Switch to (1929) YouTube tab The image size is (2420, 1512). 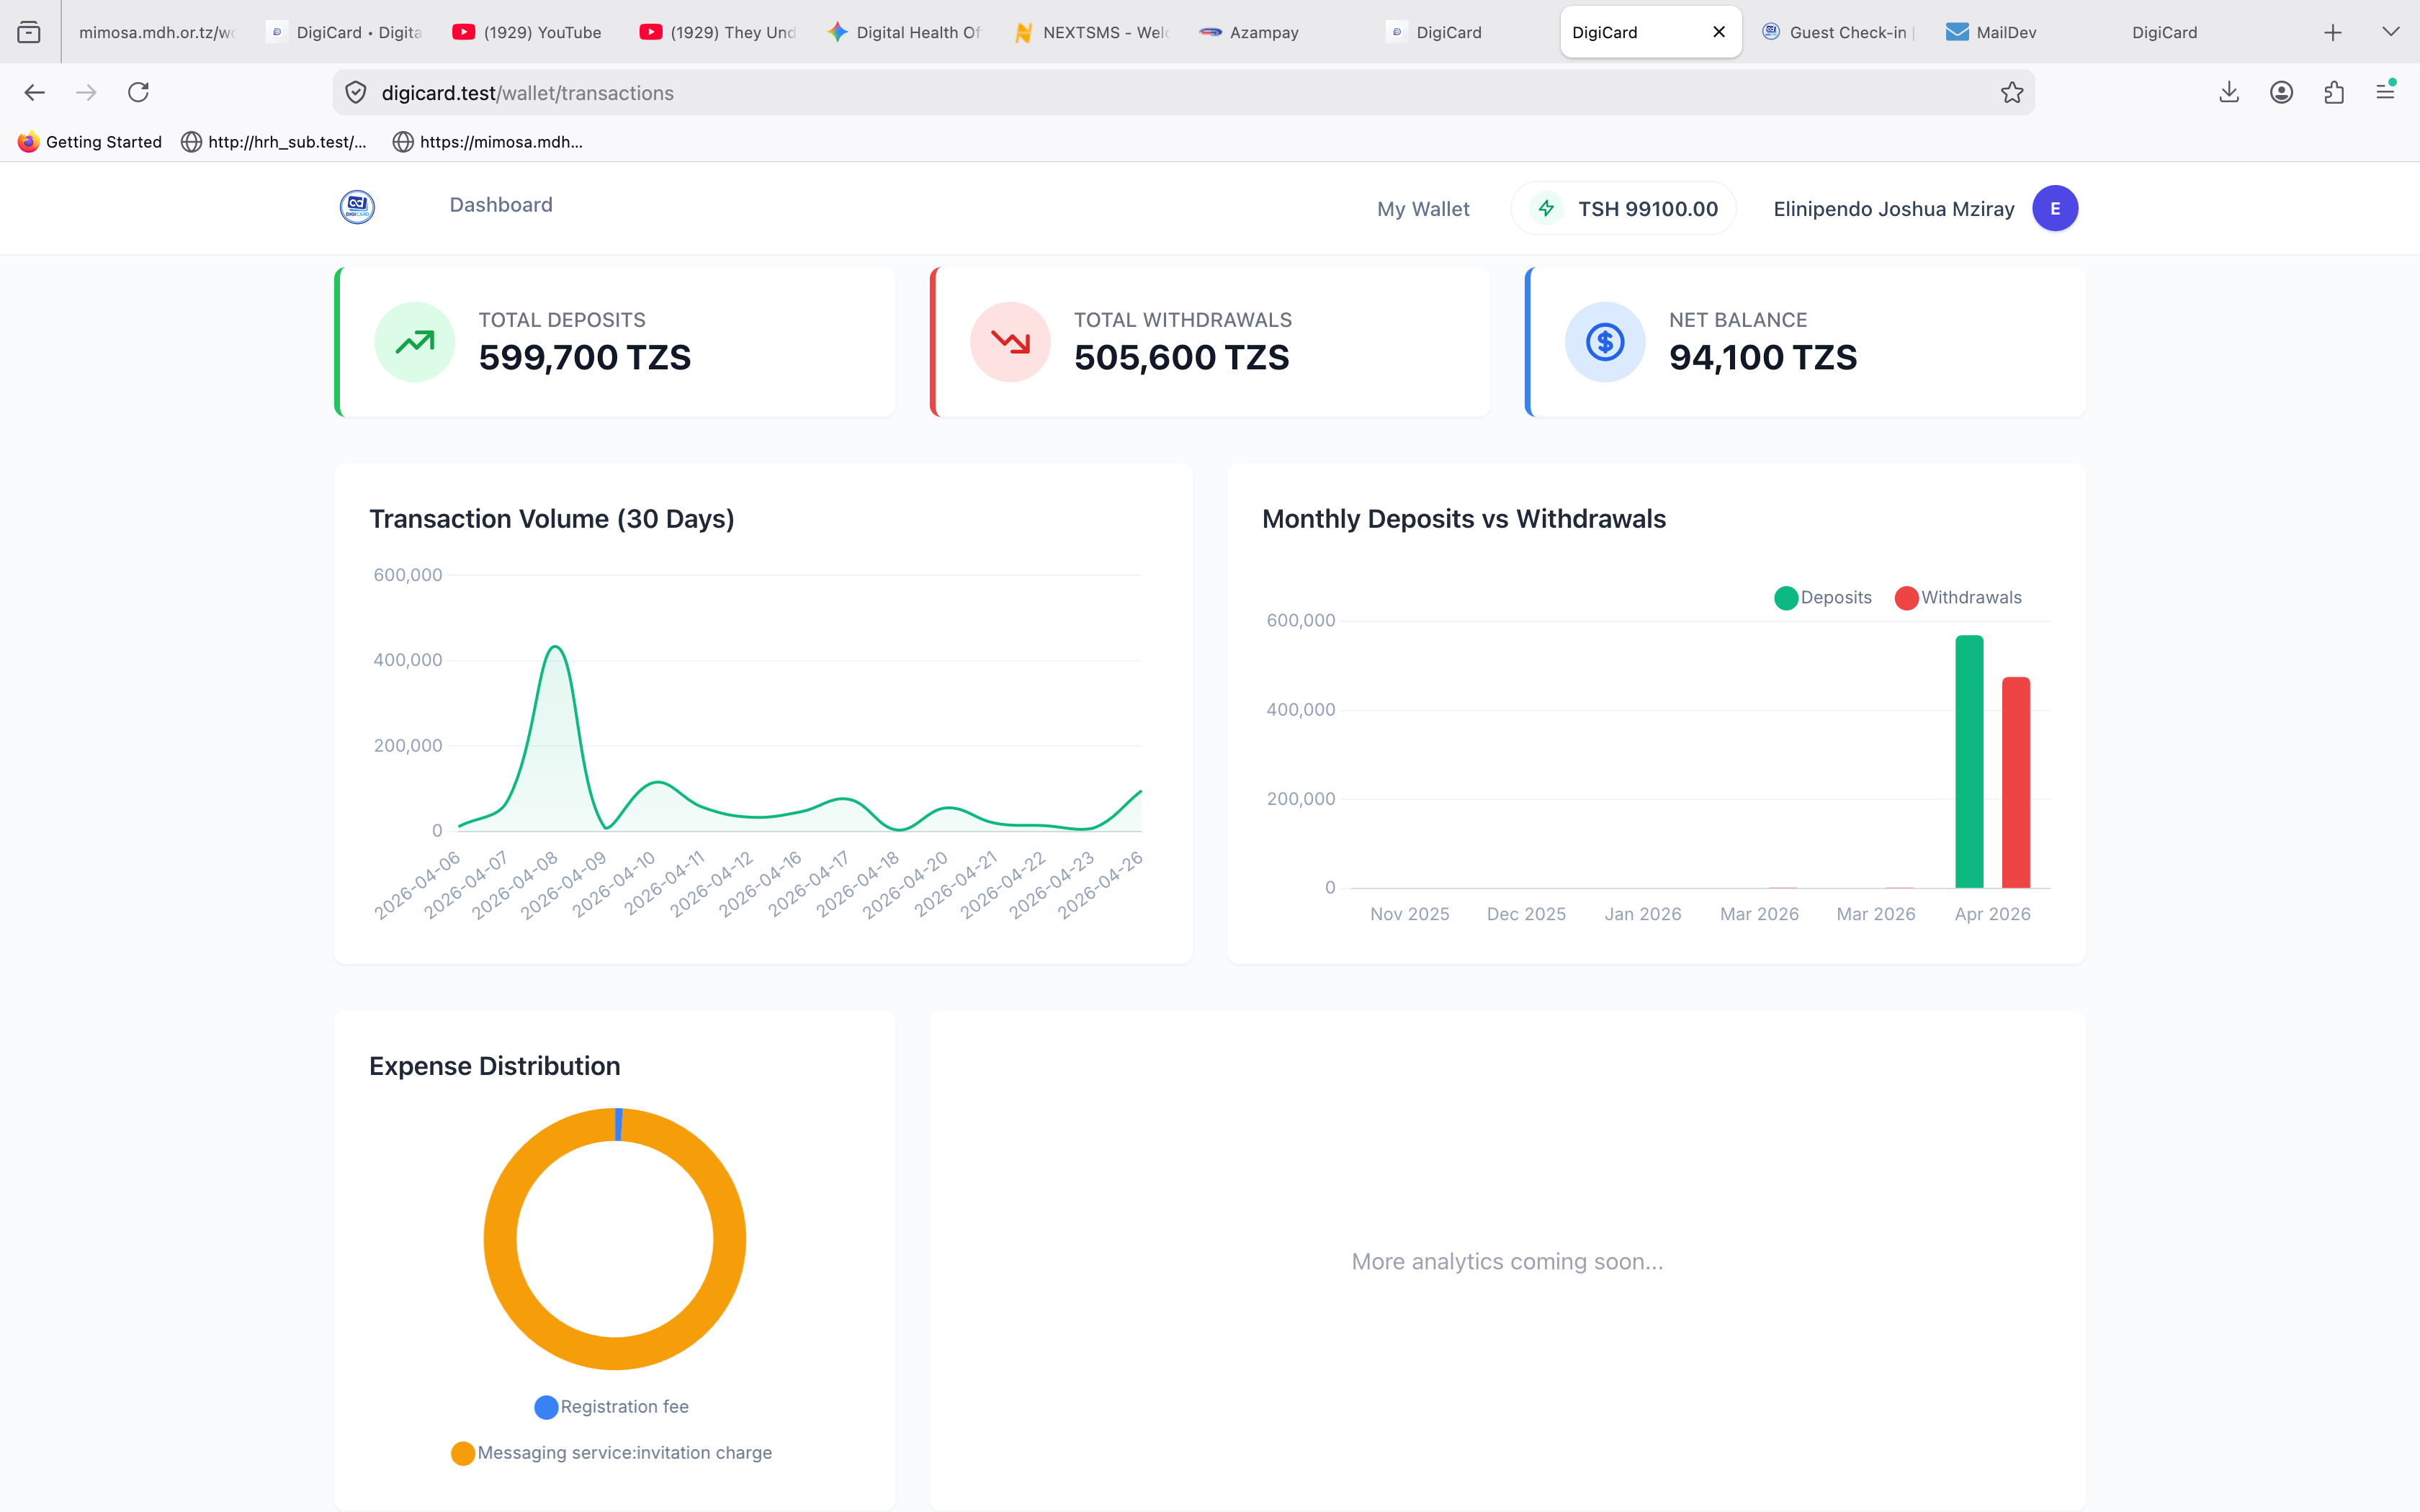531,32
